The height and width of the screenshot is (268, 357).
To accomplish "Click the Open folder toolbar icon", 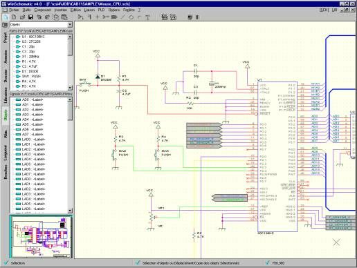I will [22, 17].
